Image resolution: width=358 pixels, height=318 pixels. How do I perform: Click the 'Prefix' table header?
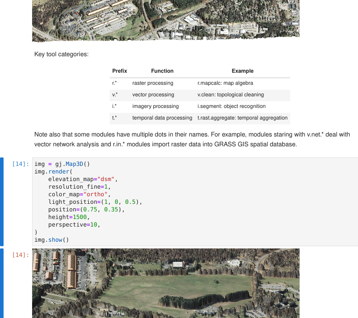(x=119, y=71)
